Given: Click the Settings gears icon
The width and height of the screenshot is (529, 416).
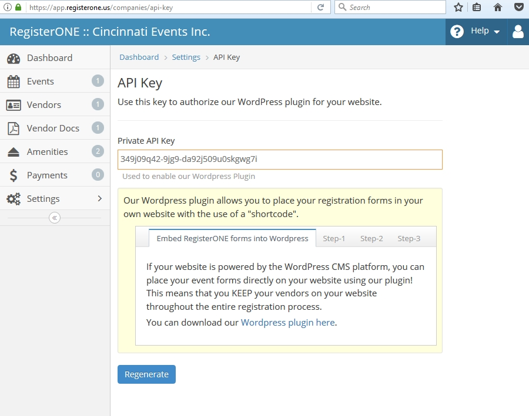Looking at the screenshot, I should pyautogui.click(x=14, y=199).
